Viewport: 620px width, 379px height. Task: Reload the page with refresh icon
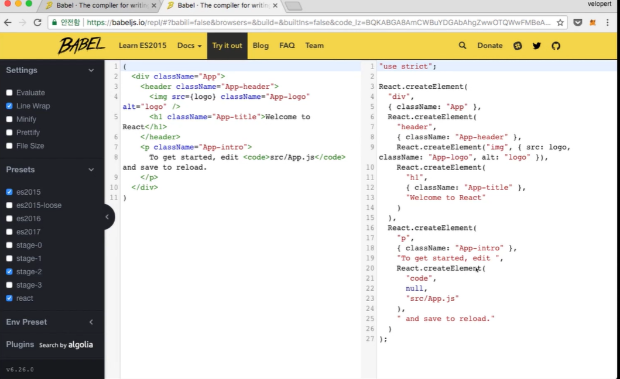[37, 23]
